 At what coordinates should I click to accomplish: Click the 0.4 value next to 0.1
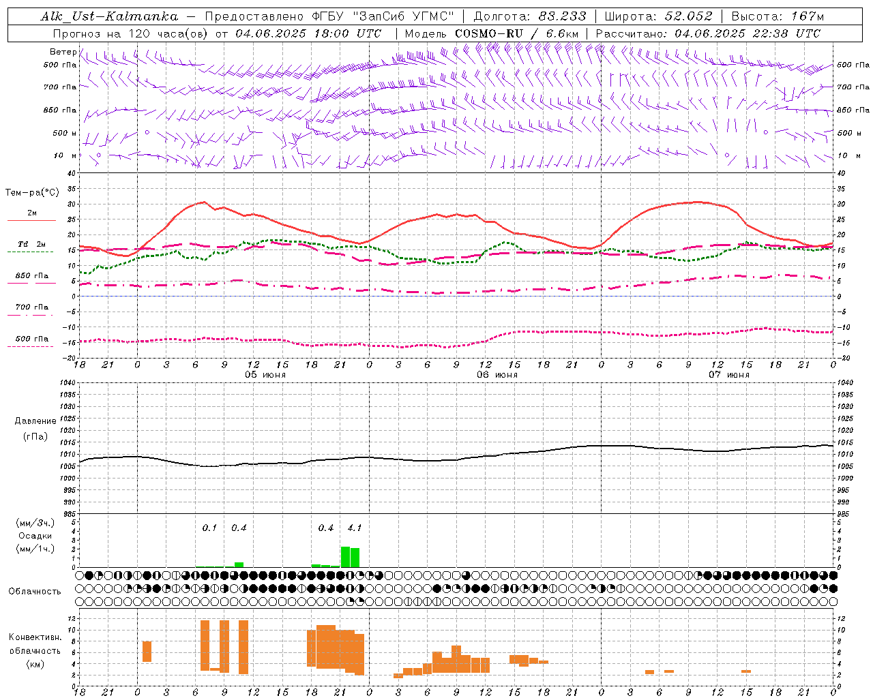tap(239, 528)
